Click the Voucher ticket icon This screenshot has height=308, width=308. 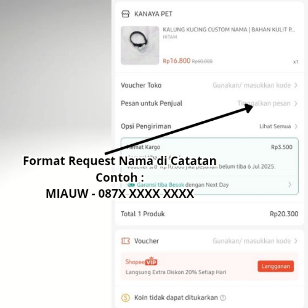tap(125, 241)
